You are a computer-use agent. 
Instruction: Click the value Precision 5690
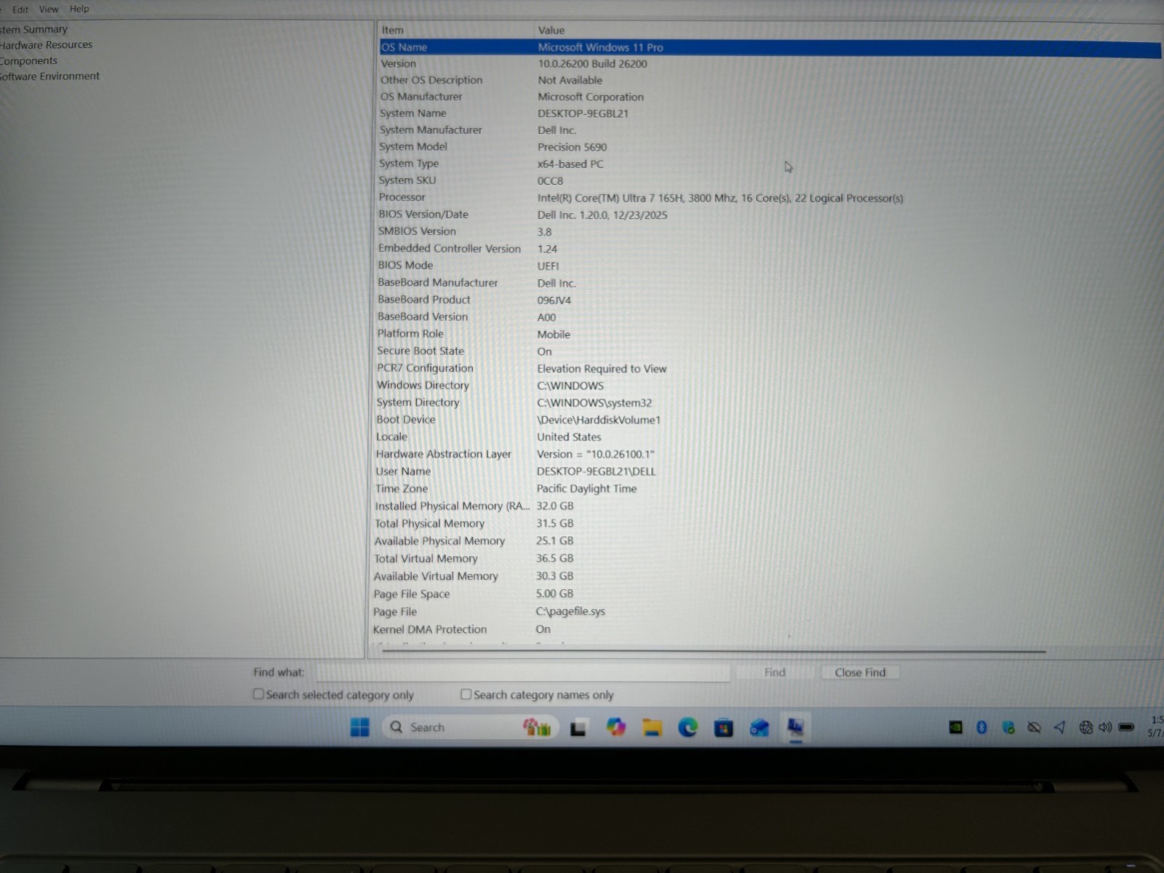572,147
